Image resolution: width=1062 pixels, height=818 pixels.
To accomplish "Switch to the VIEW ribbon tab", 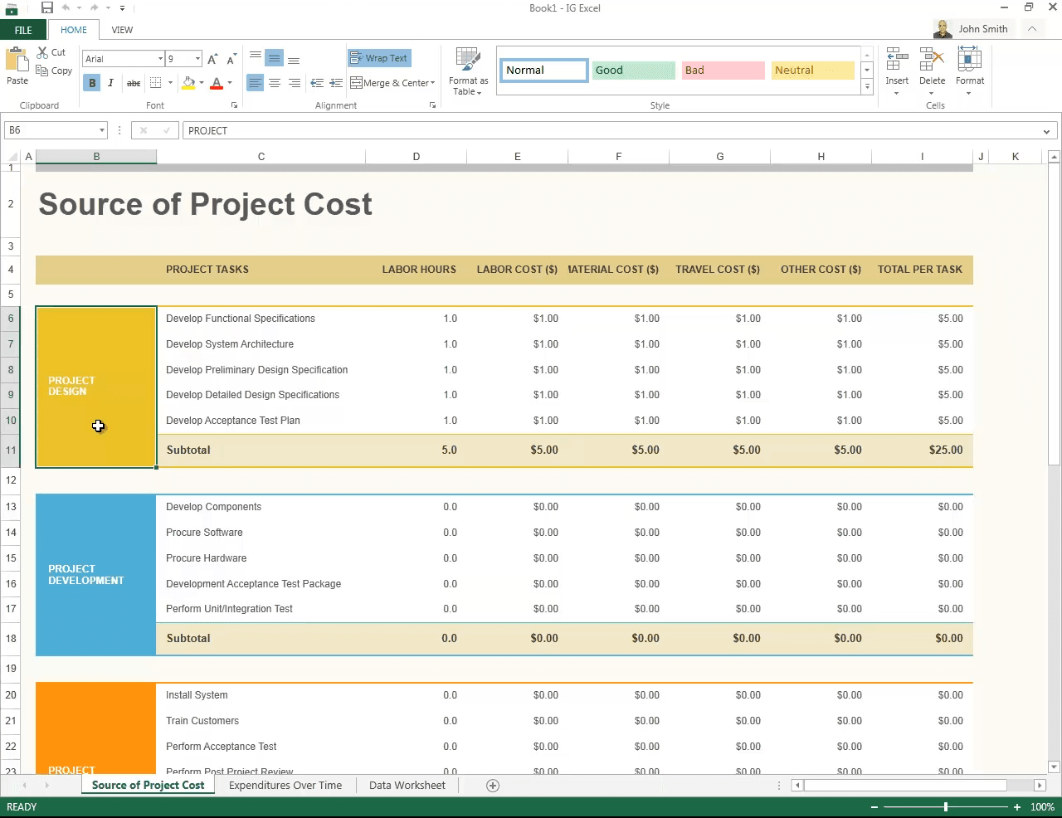I will tap(122, 30).
